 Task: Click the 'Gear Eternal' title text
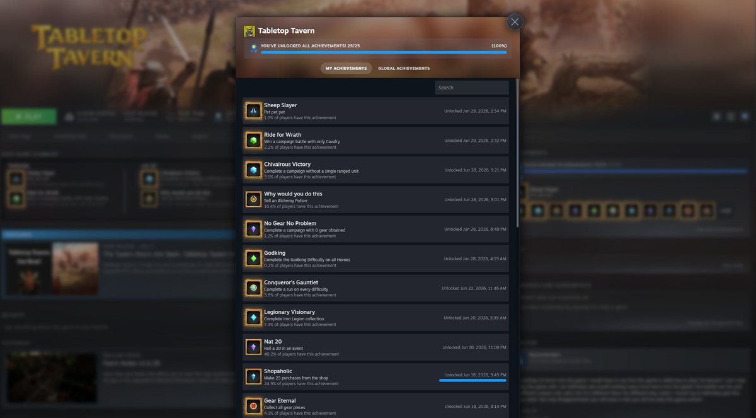tap(280, 401)
